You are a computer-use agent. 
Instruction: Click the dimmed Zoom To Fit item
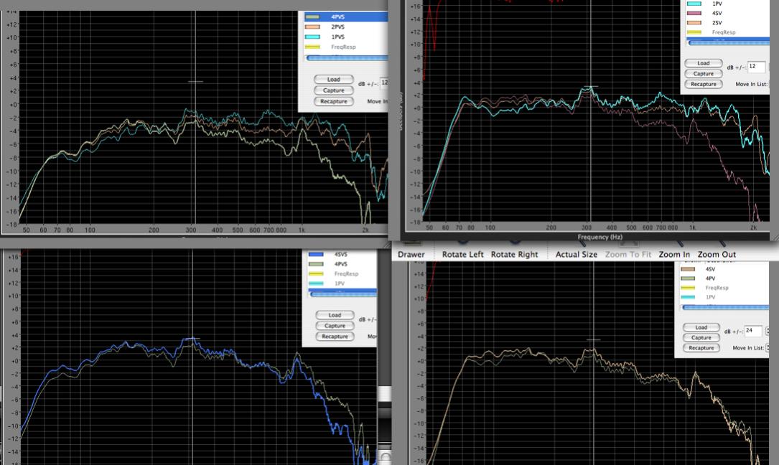(x=628, y=254)
